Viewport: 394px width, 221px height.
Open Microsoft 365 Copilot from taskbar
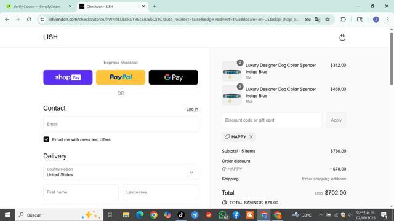(x=167, y=215)
